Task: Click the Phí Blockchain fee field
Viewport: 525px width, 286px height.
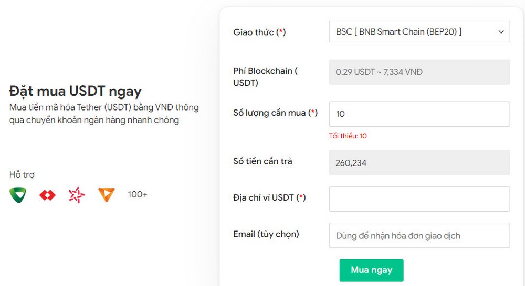Action: point(419,72)
